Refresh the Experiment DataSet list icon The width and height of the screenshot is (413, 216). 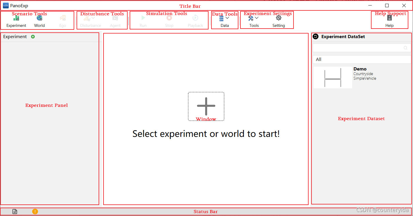316,36
